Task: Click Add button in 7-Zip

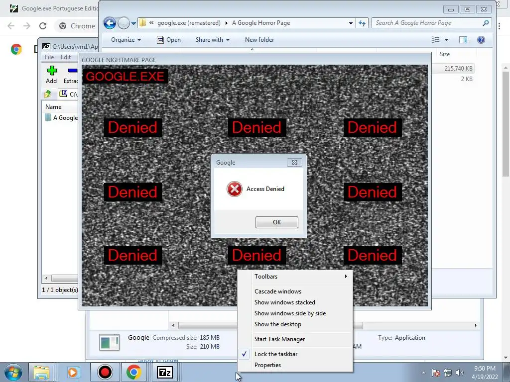Action: tap(51, 75)
